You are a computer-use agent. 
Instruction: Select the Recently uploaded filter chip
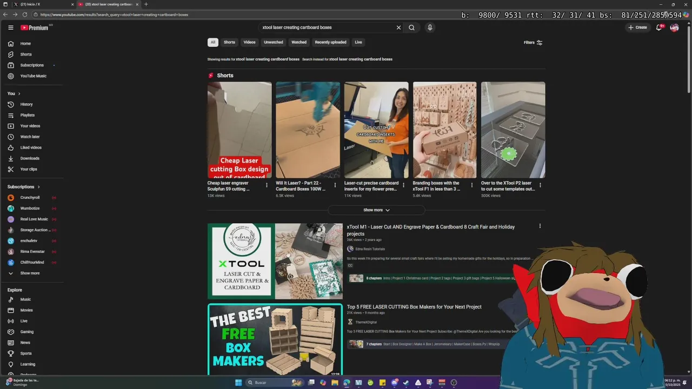click(330, 42)
